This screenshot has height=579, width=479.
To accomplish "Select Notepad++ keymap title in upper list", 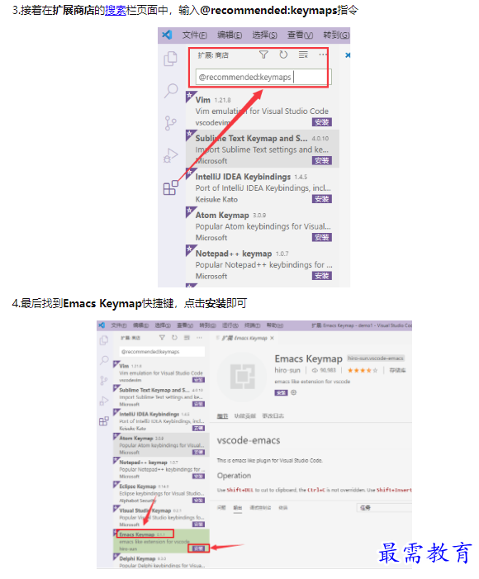I will click(234, 254).
